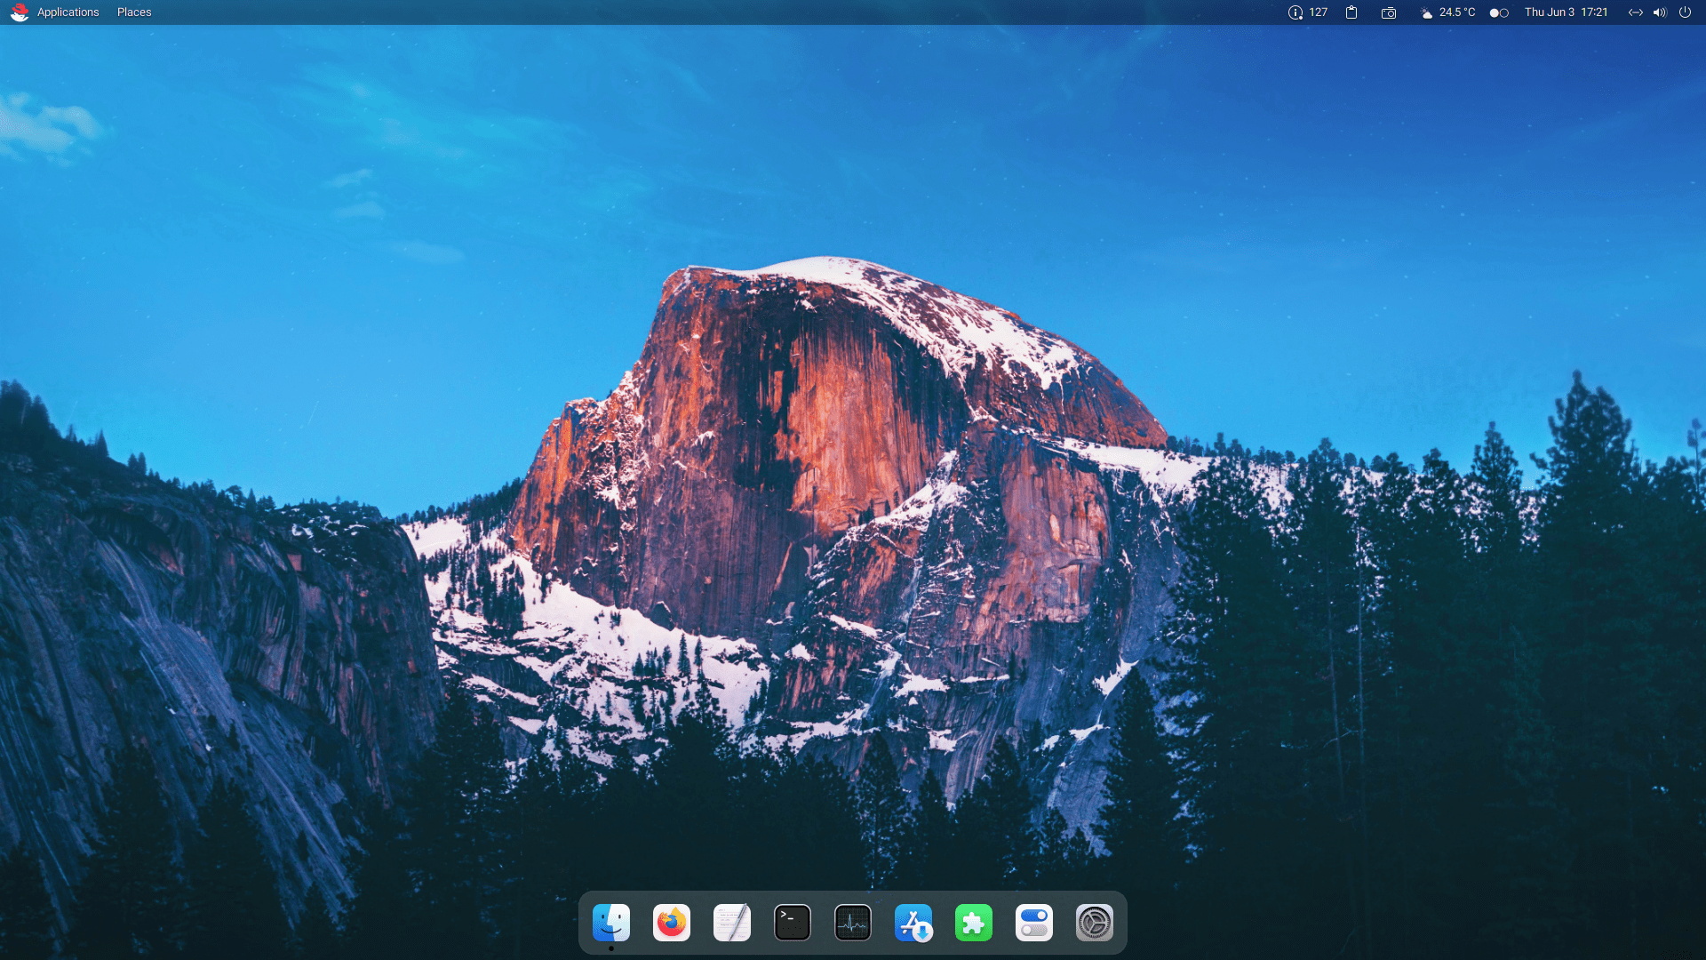Screen dimensions: 1706x960
Task: Launch the Extensions app with the puzzle icon
Action: [974, 923]
